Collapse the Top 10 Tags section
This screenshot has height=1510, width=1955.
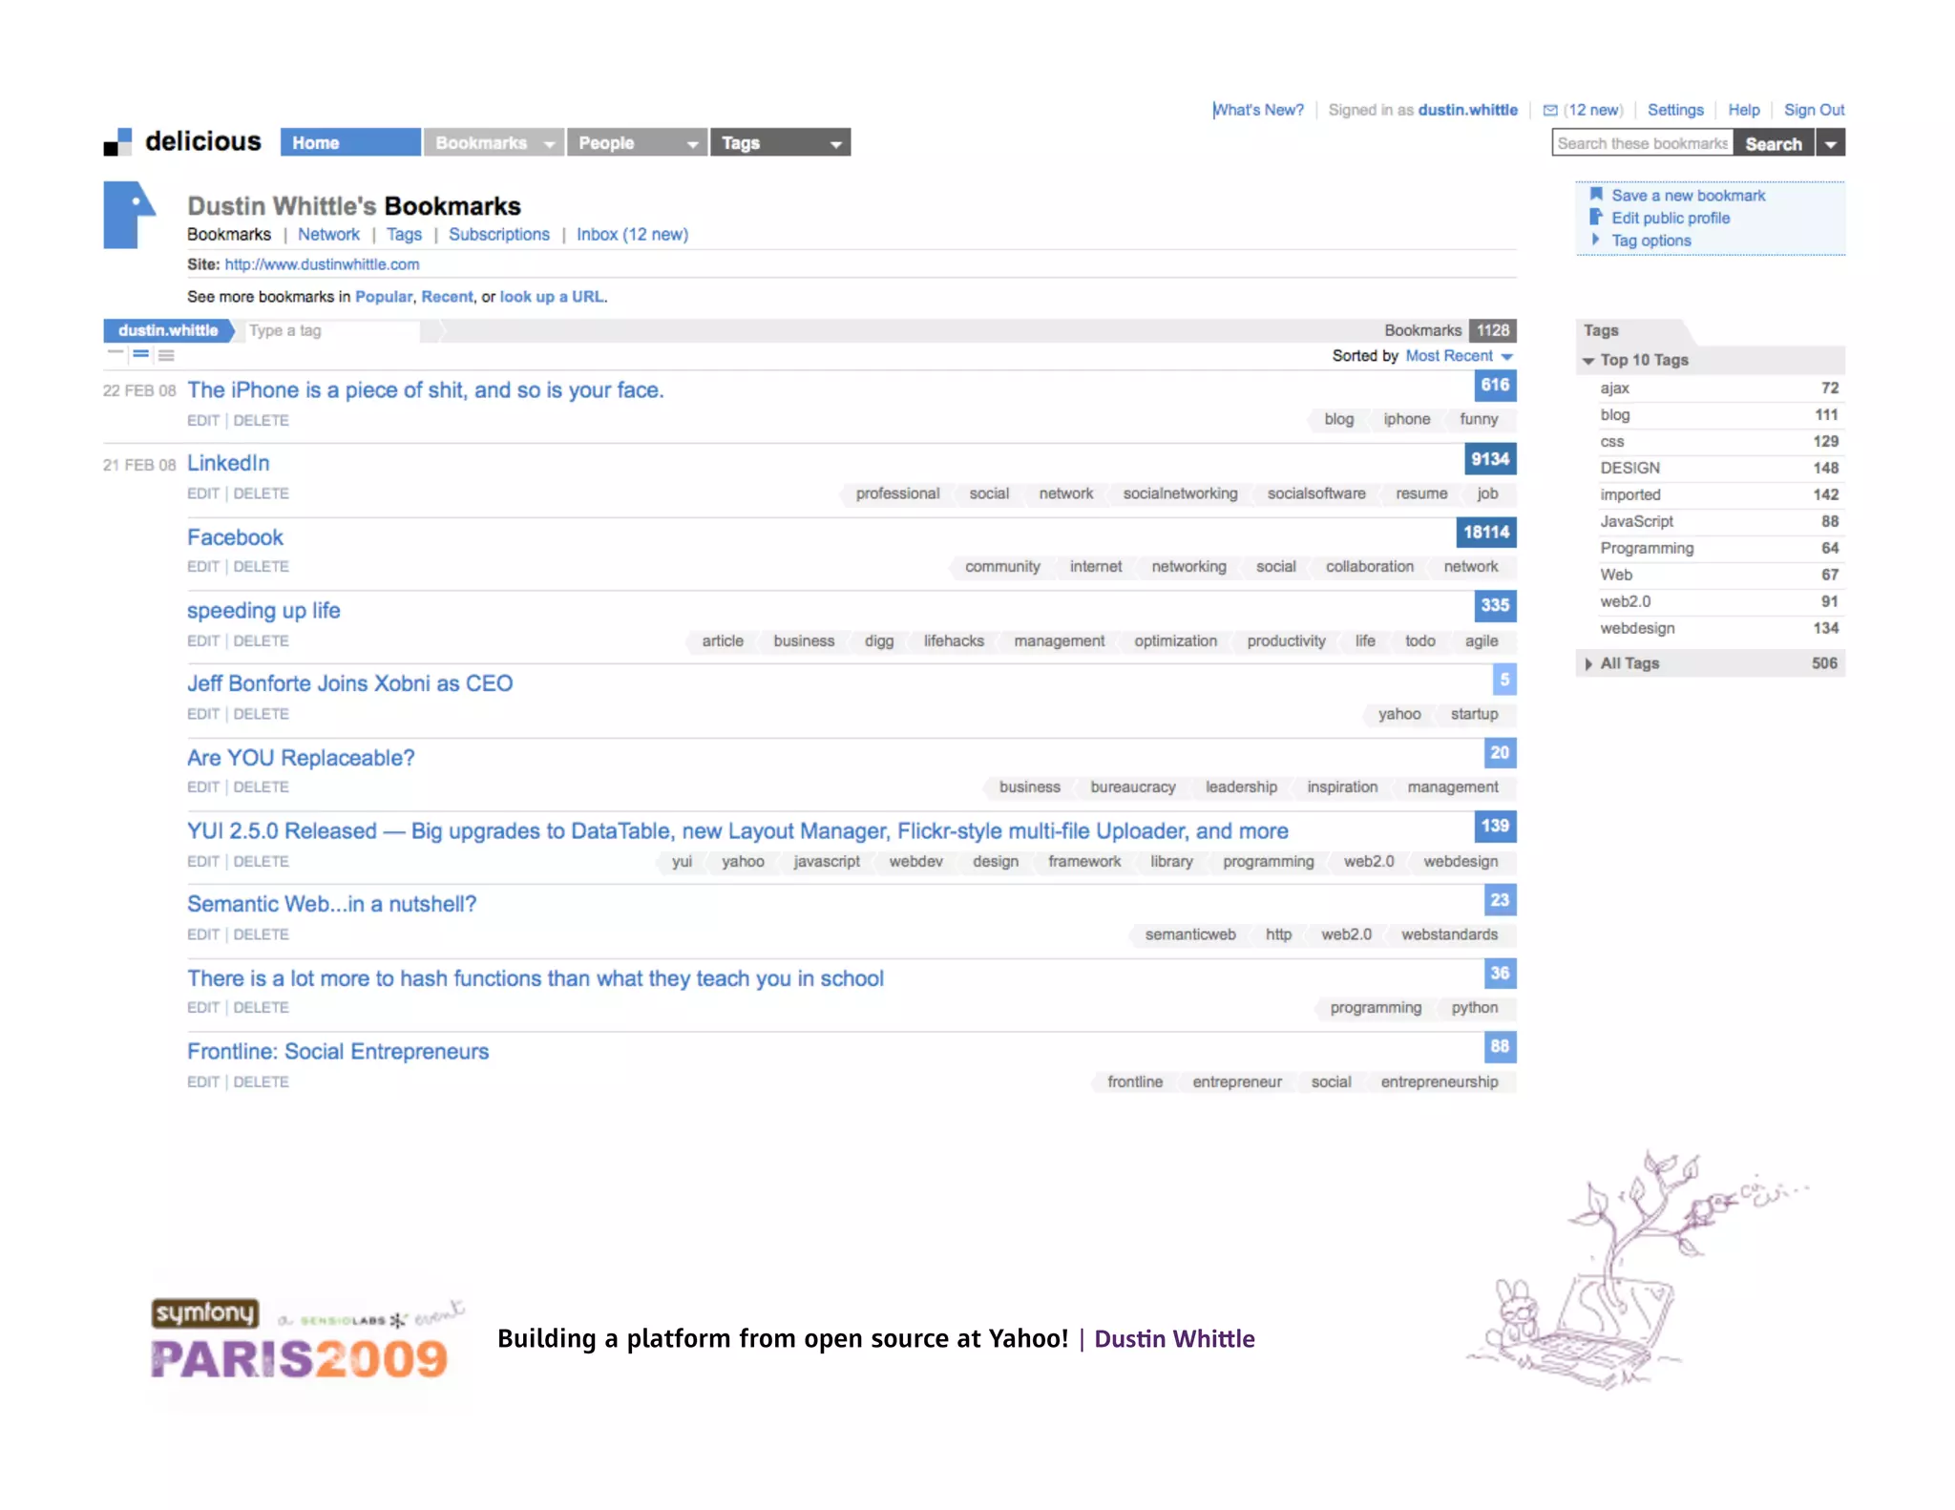[1588, 361]
